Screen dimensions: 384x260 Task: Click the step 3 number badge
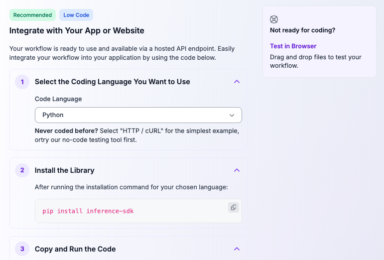22,249
